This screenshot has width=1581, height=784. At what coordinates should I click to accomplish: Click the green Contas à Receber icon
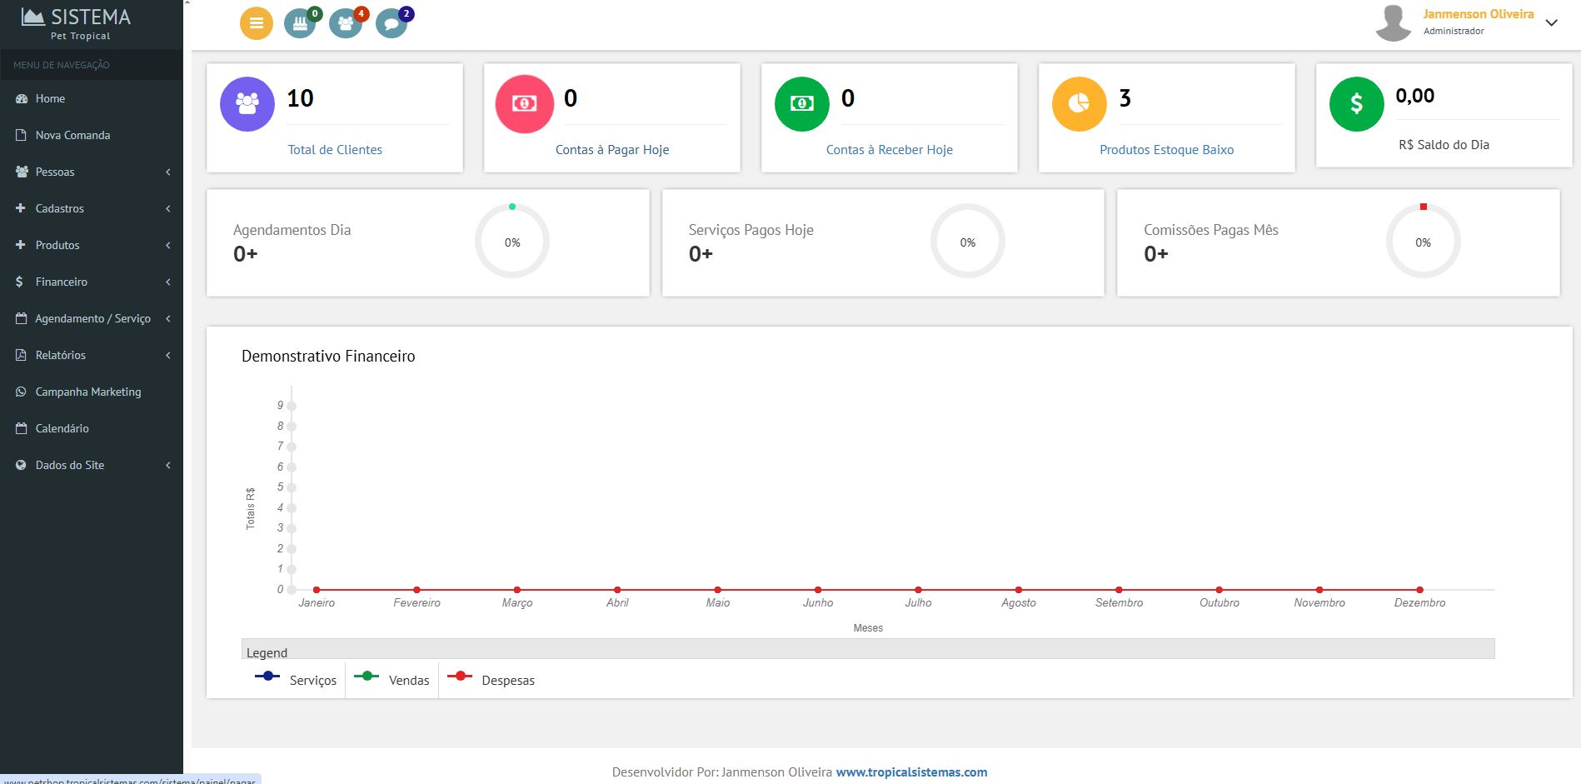[801, 104]
